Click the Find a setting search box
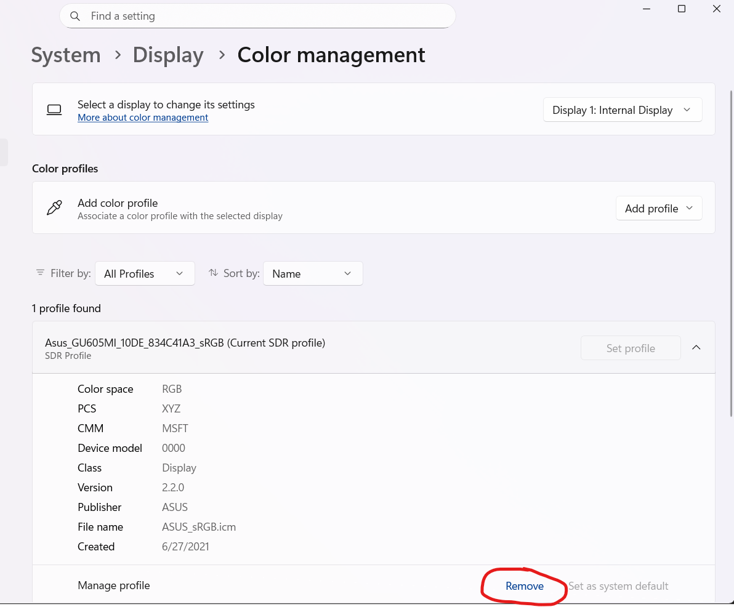 [257, 16]
